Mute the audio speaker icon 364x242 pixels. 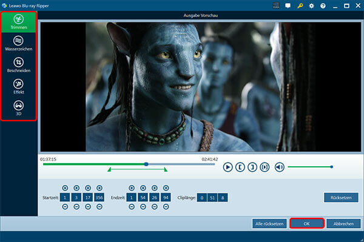coord(280,167)
